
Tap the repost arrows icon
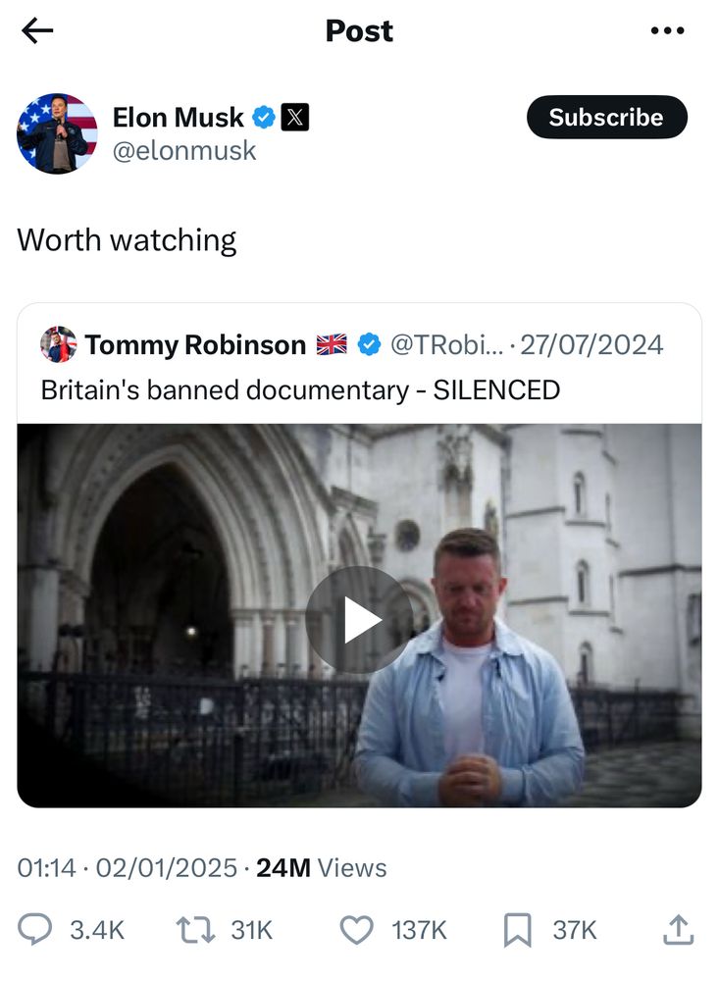[x=194, y=929]
